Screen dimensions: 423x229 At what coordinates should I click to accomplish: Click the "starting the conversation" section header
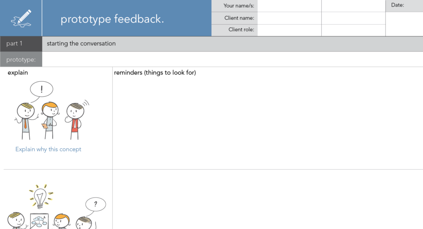[x=81, y=44]
